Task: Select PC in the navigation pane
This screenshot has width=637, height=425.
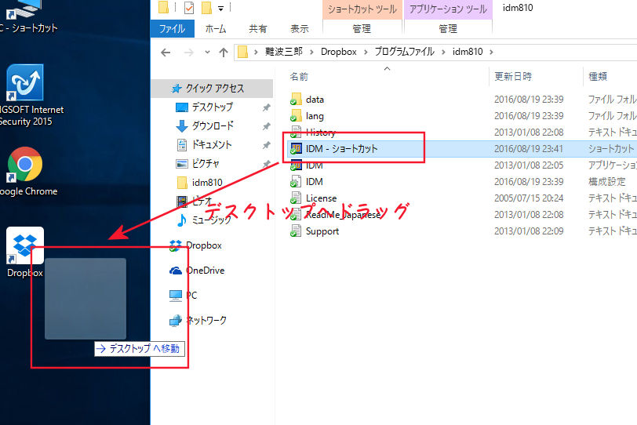Action: click(x=191, y=296)
